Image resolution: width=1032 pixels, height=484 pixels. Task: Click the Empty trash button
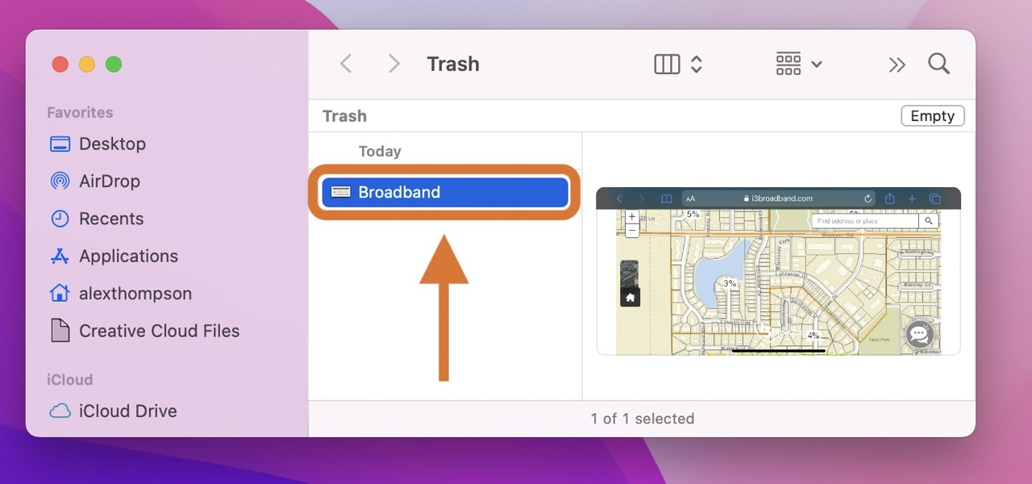[x=932, y=116]
